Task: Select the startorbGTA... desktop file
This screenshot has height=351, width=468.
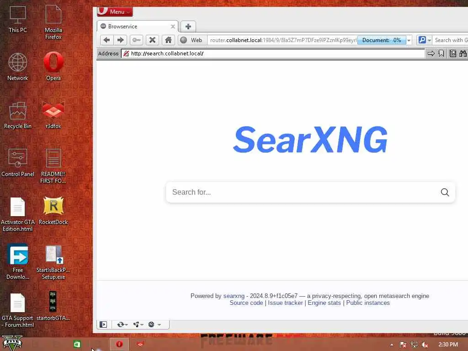Action: click(x=53, y=307)
